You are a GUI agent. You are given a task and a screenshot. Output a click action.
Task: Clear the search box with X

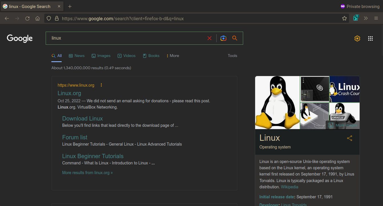click(209, 38)
